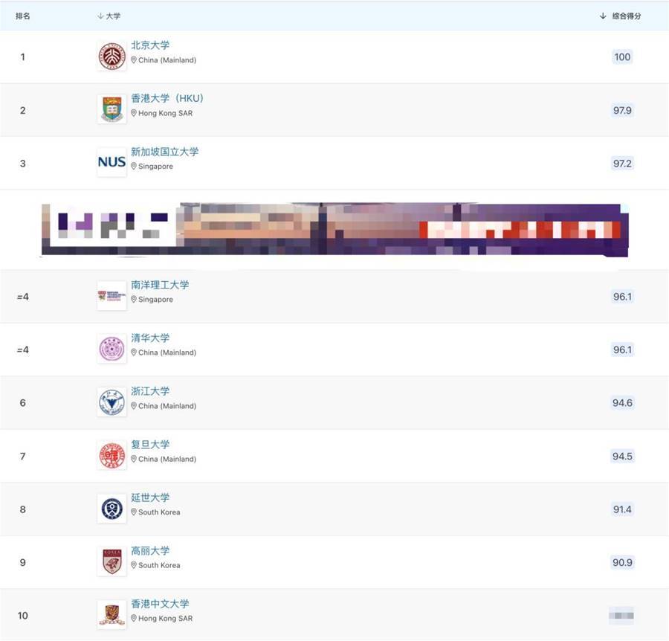The height and width of the screenshot is (641, 669).
Task: Click the HKU crest logo
Action: pyautogui.click(x=111, y=109)
